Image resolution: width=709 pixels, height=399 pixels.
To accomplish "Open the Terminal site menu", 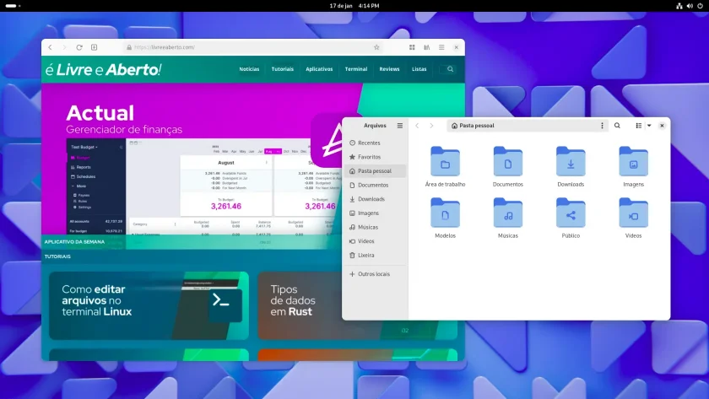I will tap(356, 69).
